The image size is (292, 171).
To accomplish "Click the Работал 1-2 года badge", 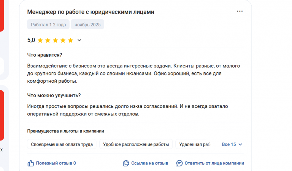I will coord(48,25).
